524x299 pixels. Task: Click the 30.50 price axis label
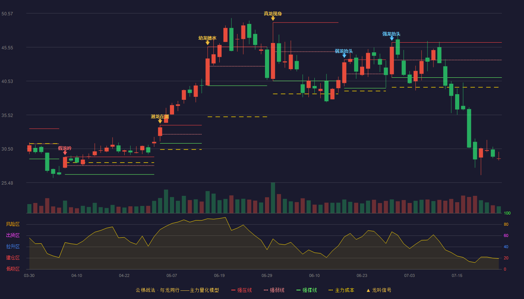point(7,149)
